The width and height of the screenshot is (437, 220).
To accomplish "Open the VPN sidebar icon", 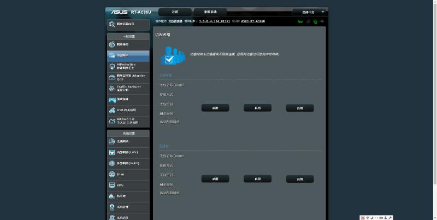I will 112,185.
